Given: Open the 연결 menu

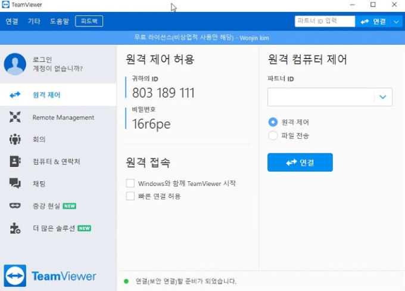Looking at the screenshot, I should [12, 21].
